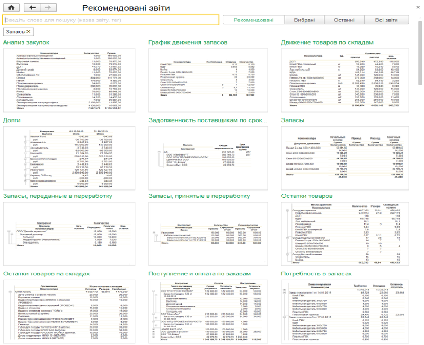This screenshot has width=424, height=345.
Task: Open Потребность в запасах report link
Action: tap(316, 274)
